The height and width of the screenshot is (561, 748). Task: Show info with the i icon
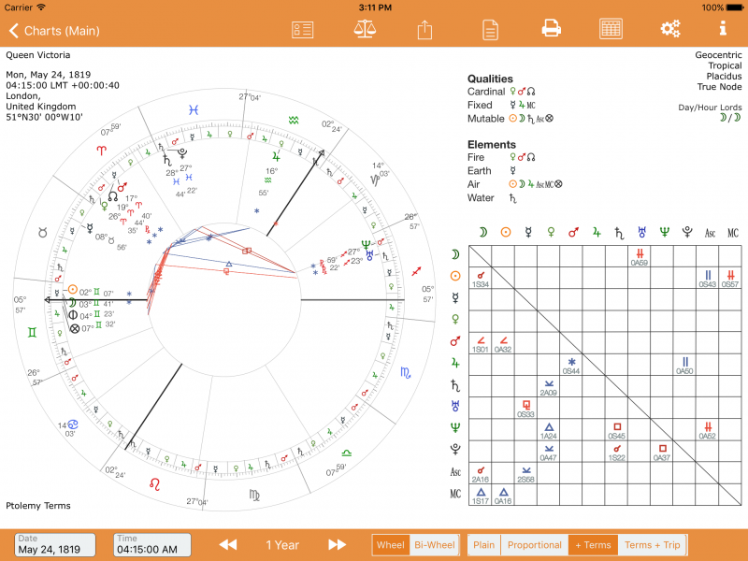[722, 29]
